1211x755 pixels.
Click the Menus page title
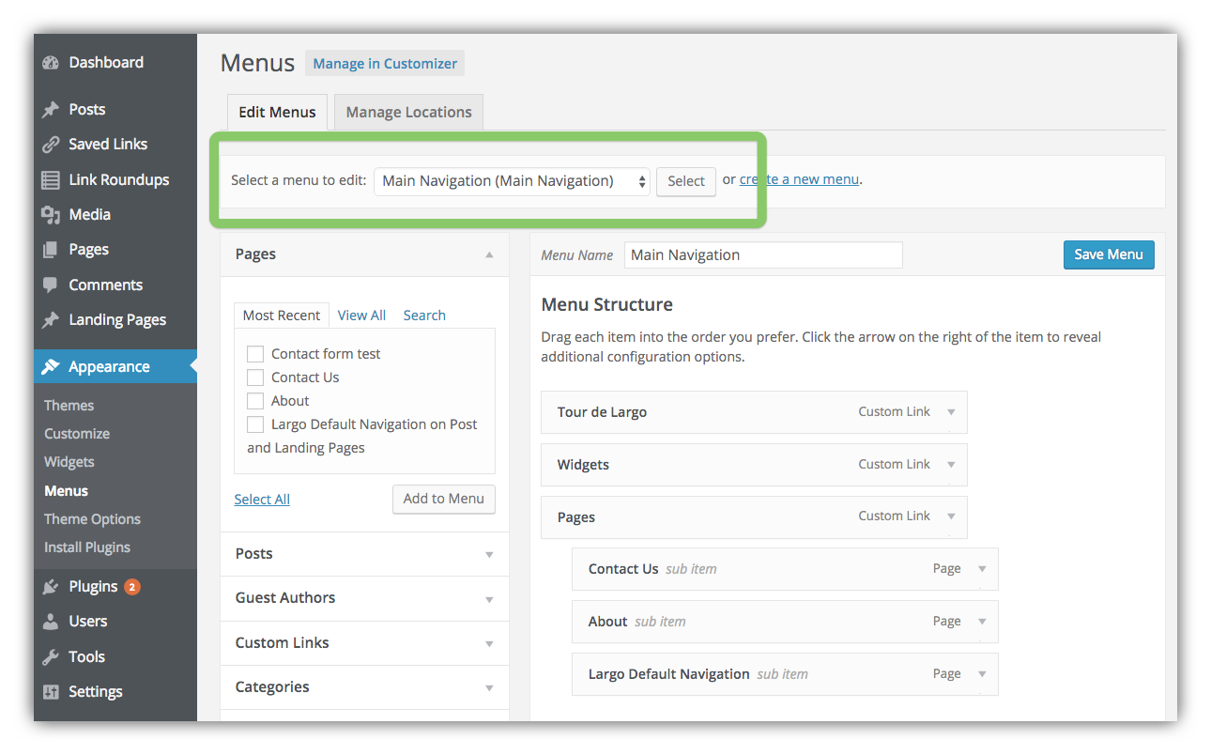(258, 63)
